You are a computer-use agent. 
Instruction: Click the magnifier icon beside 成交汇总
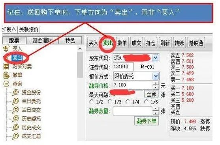[15, 136]
